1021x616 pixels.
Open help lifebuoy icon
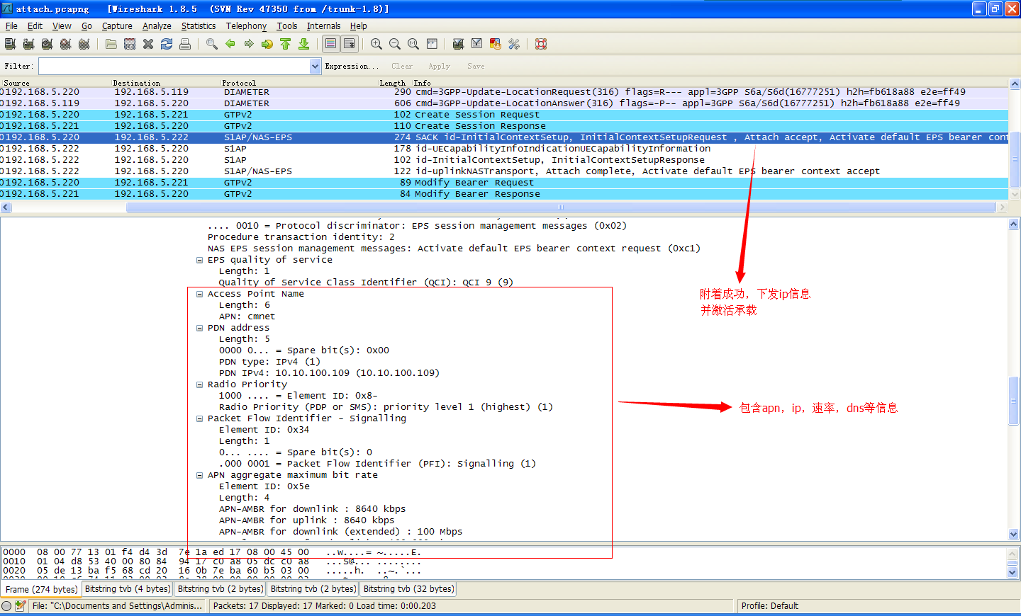pos(541,44)
